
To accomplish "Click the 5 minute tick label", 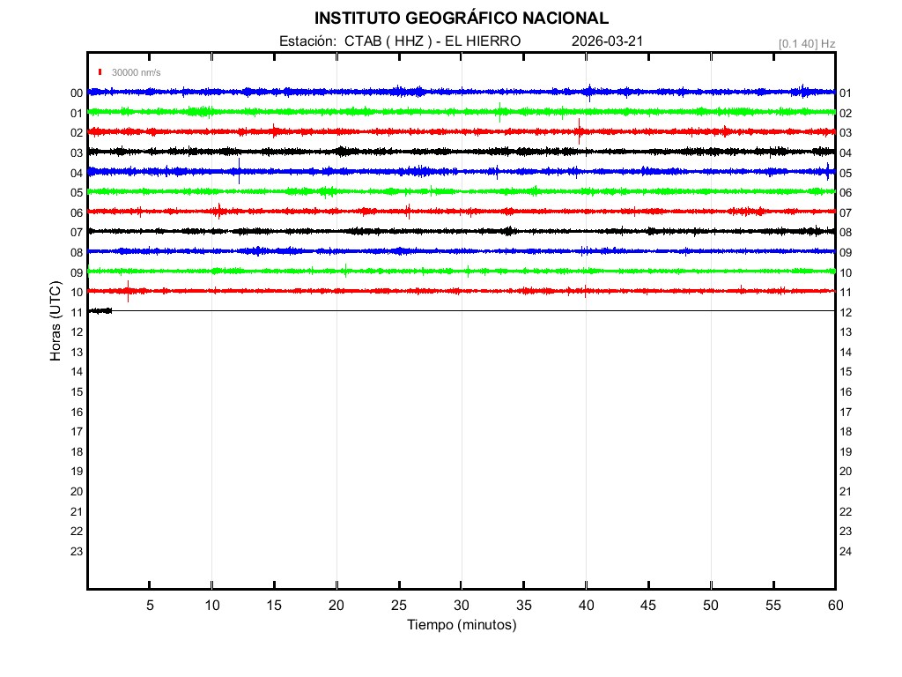I will (x=150, y=605).
